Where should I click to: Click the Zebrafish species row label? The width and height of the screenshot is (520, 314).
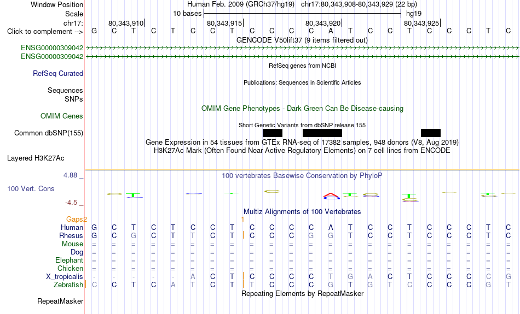point(68,285)
